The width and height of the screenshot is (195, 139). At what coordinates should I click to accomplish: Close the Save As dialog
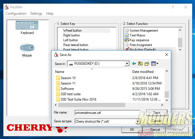[x=167, y=55]
